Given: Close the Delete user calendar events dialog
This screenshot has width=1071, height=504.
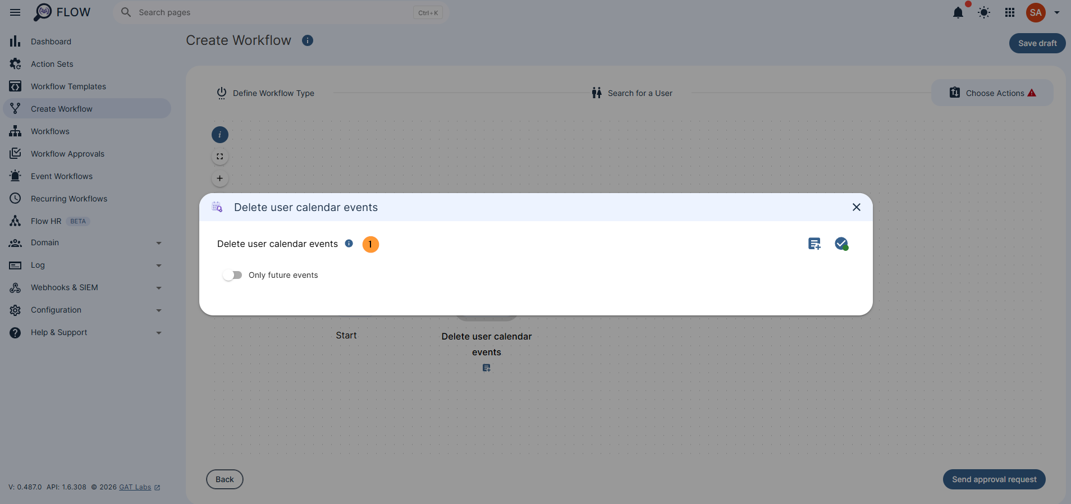Looking at the screenshot, I should pos(857,207).
